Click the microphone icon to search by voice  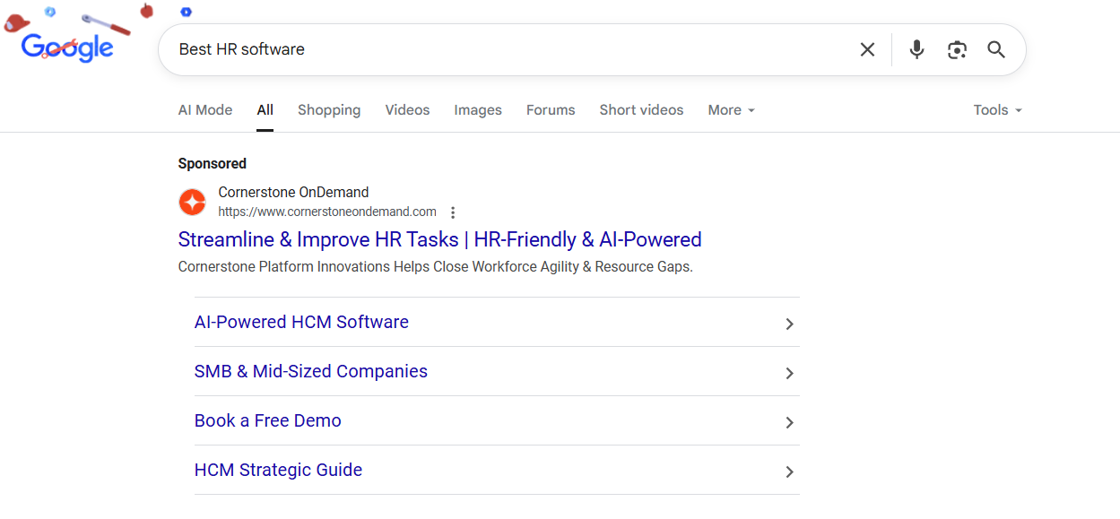[x=916, y=49]
